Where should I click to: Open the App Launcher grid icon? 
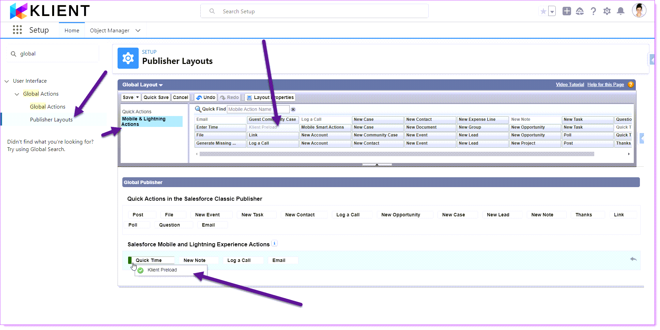17,30
